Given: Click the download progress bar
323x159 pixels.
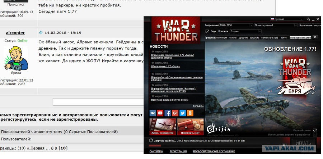Looking at the screenshot, I should point(214,146).
